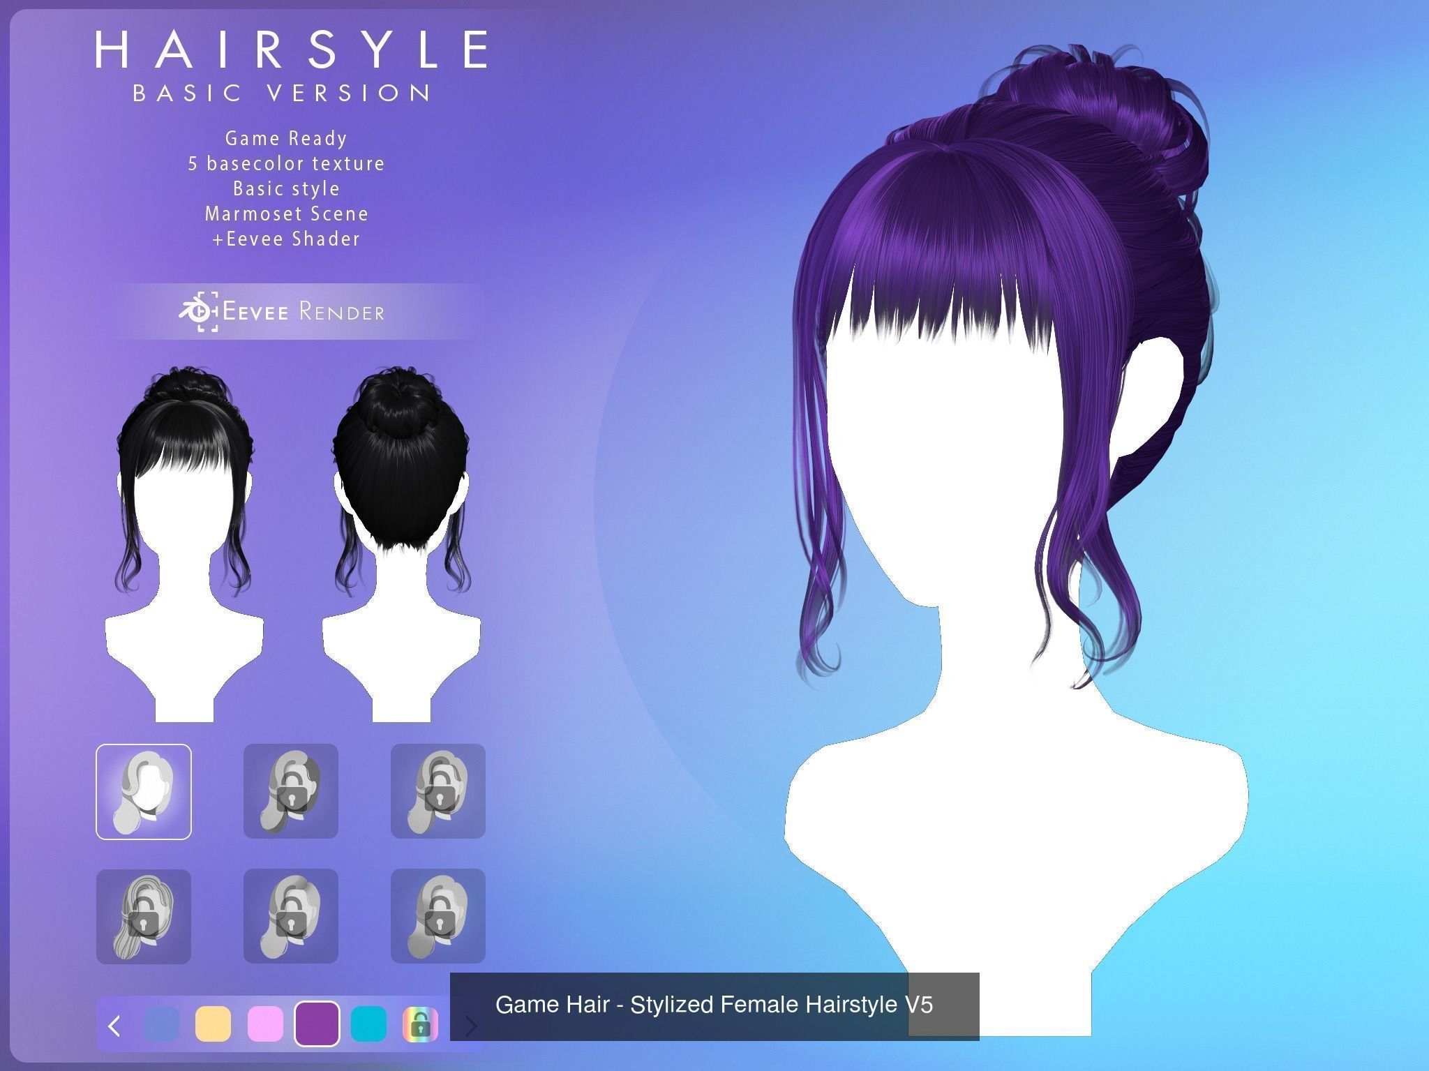Click the 'Marmoset Scene' text line
The height and width of the screenshot is (1071, 1429).
pos(286,214)
